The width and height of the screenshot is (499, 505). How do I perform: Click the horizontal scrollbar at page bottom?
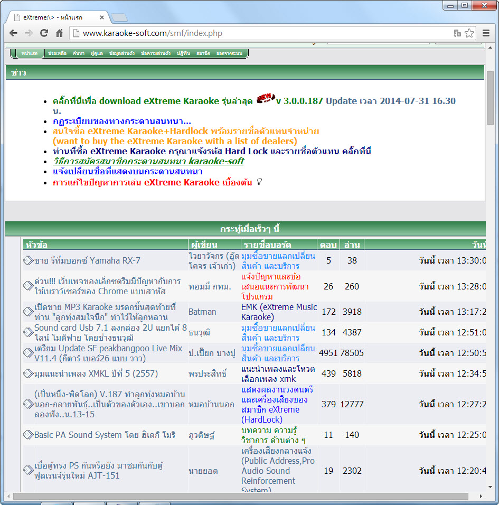[241, 497]
